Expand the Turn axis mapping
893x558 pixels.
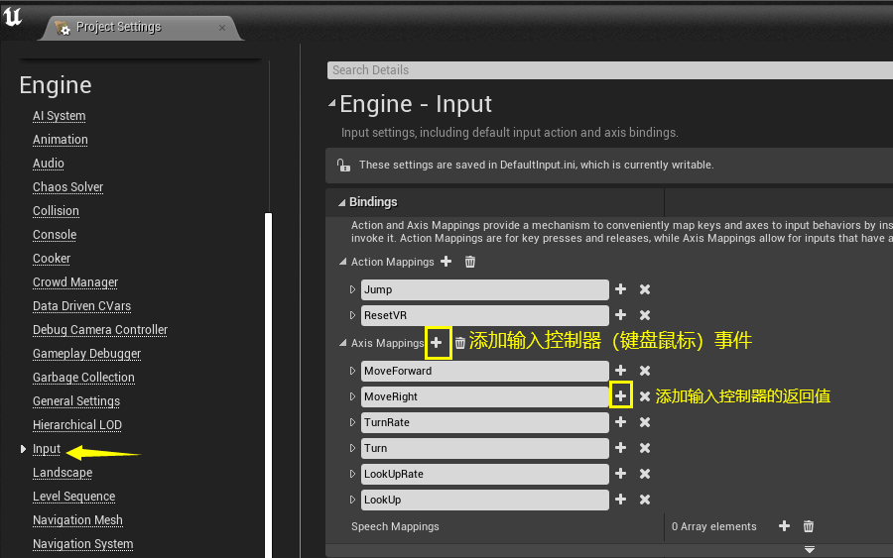(352, 448)
